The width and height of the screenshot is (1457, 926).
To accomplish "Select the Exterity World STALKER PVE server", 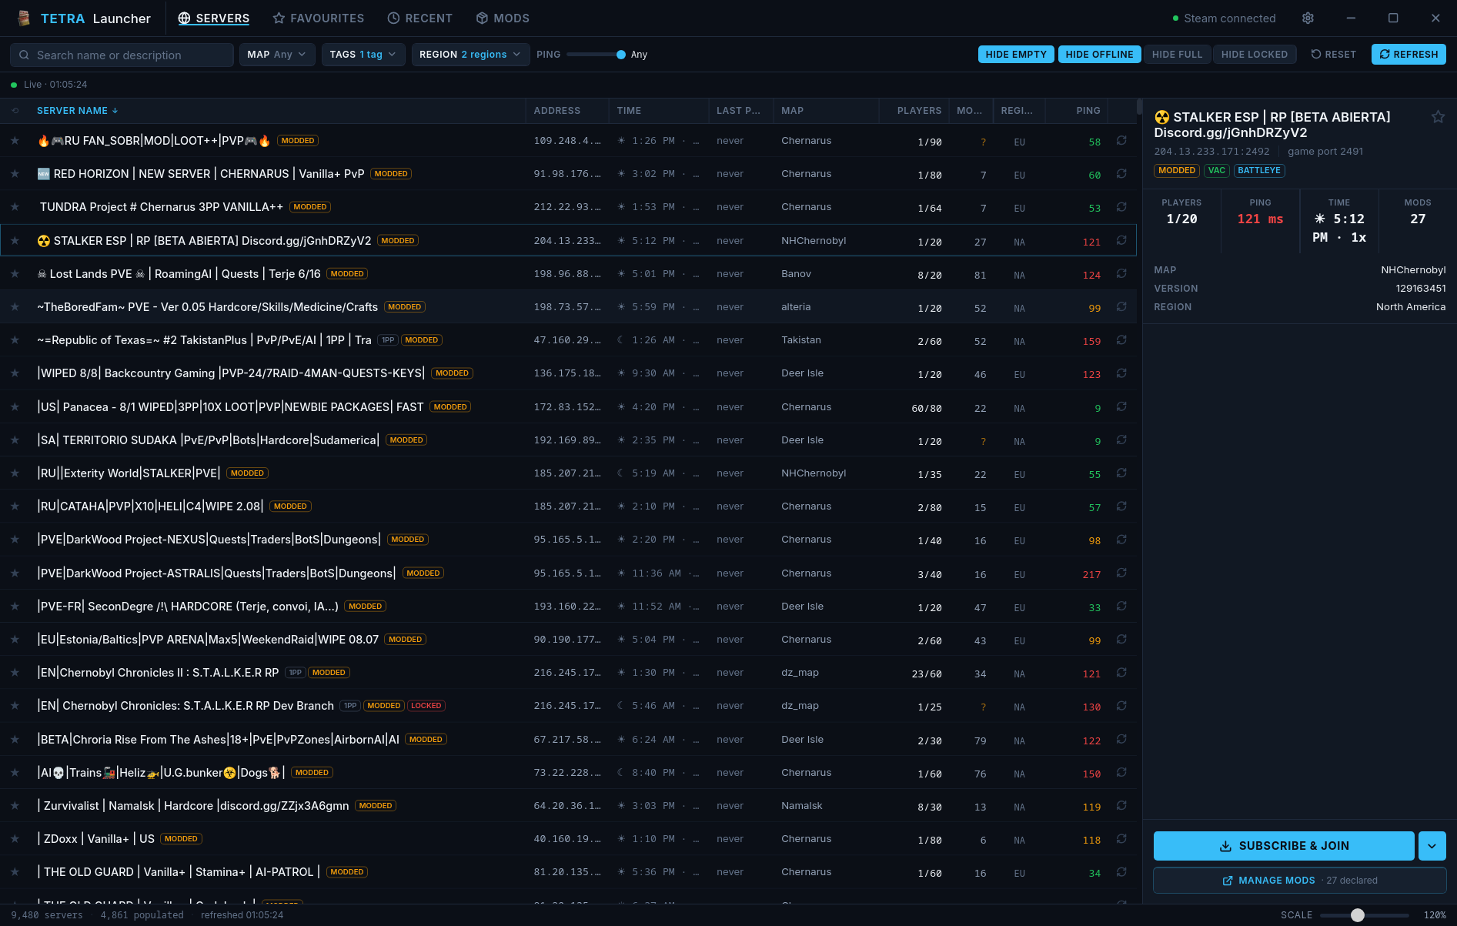I will 568,473.
